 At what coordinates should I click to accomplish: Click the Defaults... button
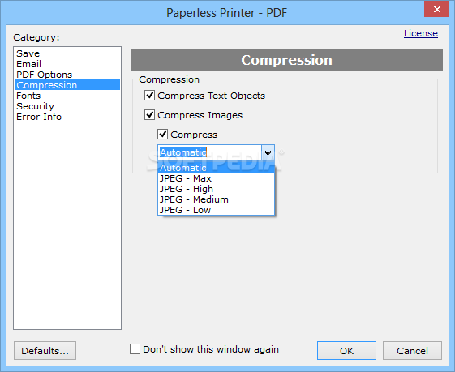point(45,351)
